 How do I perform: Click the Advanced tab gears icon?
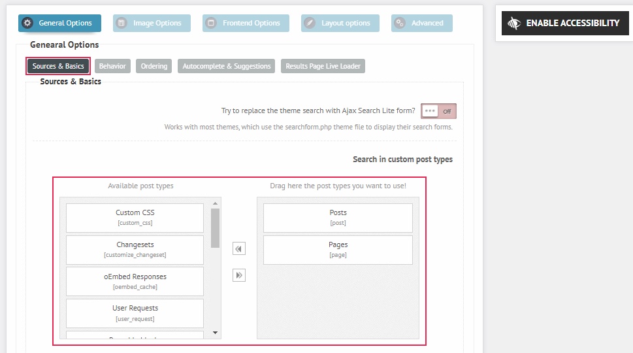pos(399,23)
